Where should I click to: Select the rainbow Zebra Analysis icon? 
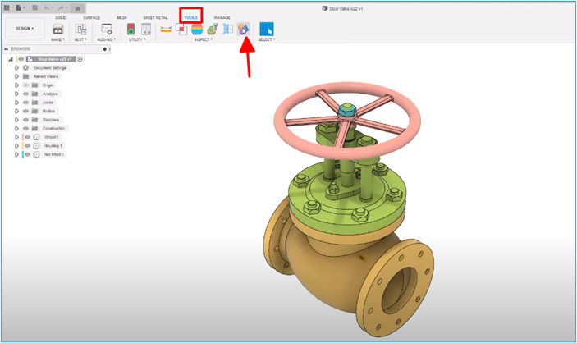(x=197, y=29)
